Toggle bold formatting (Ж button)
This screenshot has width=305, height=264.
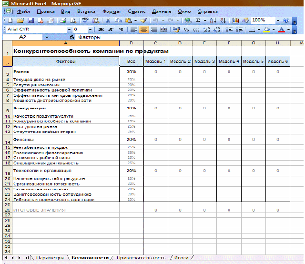(101, 30)
